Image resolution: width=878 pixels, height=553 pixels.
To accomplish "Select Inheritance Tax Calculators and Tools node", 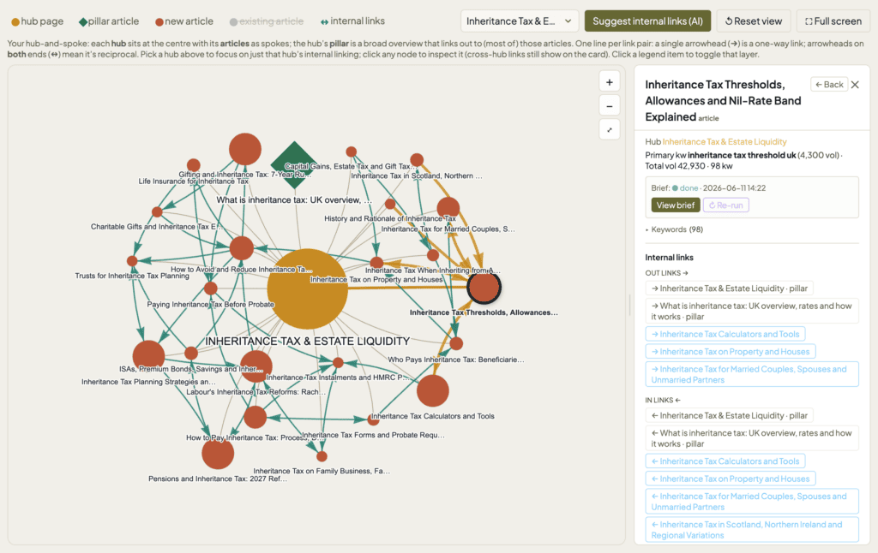I will click(432, 391).
